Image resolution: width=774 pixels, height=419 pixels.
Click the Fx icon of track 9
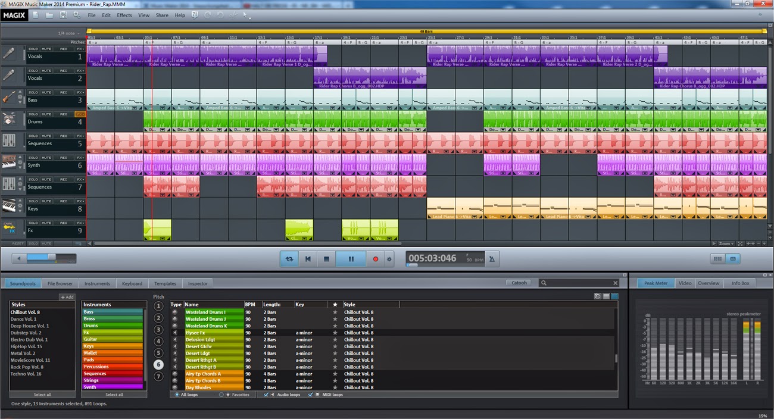(8, 228)
